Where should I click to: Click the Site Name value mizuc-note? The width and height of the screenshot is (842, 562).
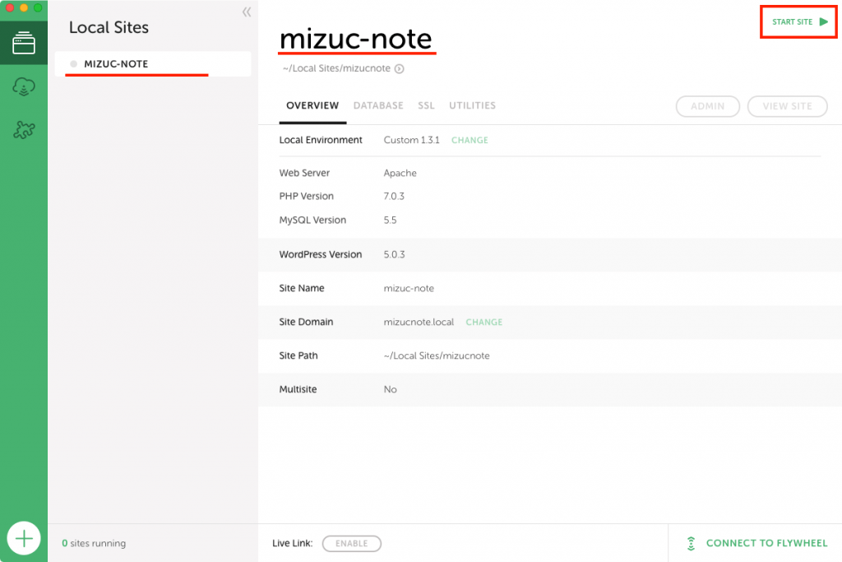click(x=409, y=288)
